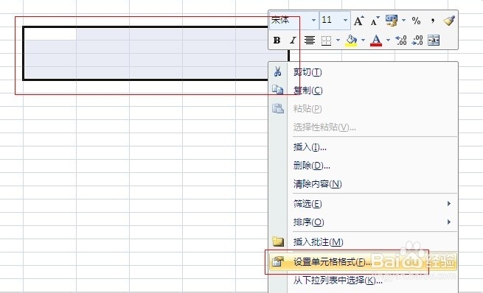This screenshot has width=483, height=293.
Task: Open the 筛选(E) submenu
Action: tap(363, 203)
